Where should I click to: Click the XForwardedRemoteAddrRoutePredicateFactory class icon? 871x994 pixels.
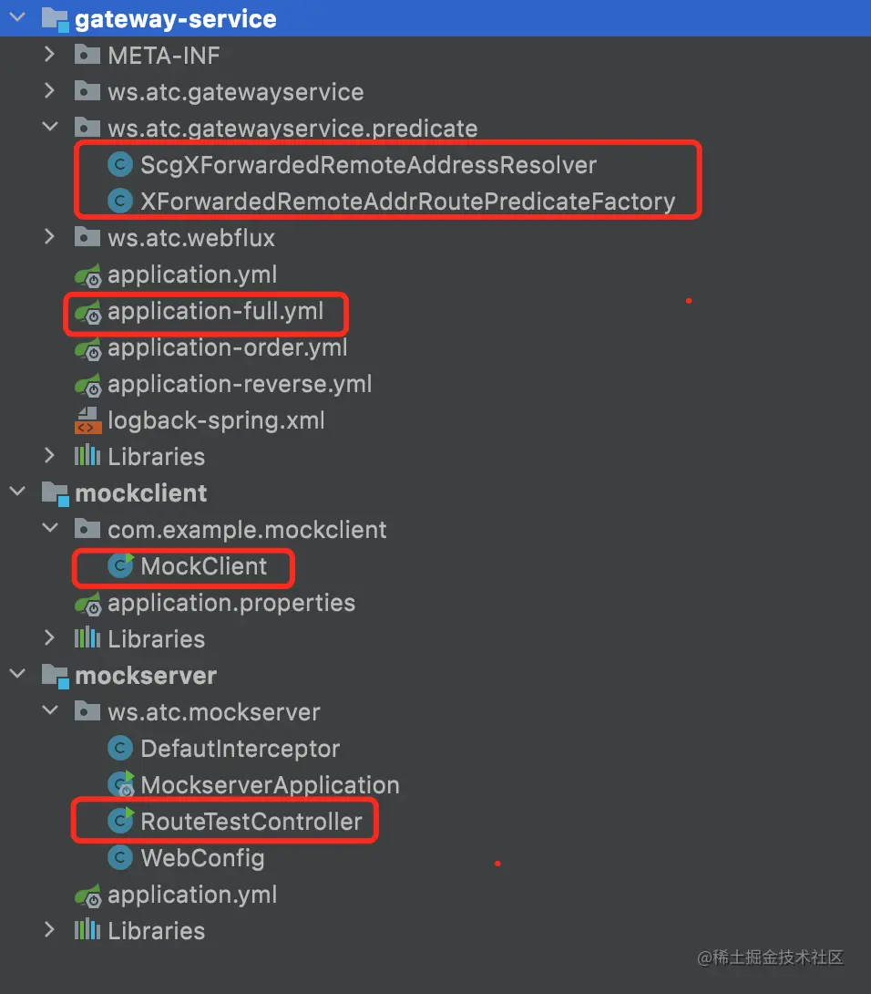coord(119,201)
